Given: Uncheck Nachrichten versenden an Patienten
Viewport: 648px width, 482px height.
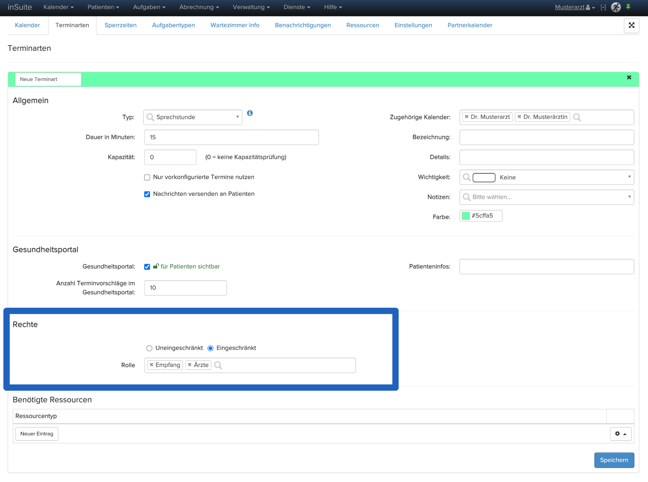Looking at the screenshot, I should pyautogui.click(x=147, y=194).
